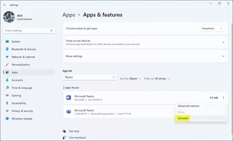
Task: Click the three-dot menu for Microsoft Teams 113 MB
Action: (x=223, y=98)
